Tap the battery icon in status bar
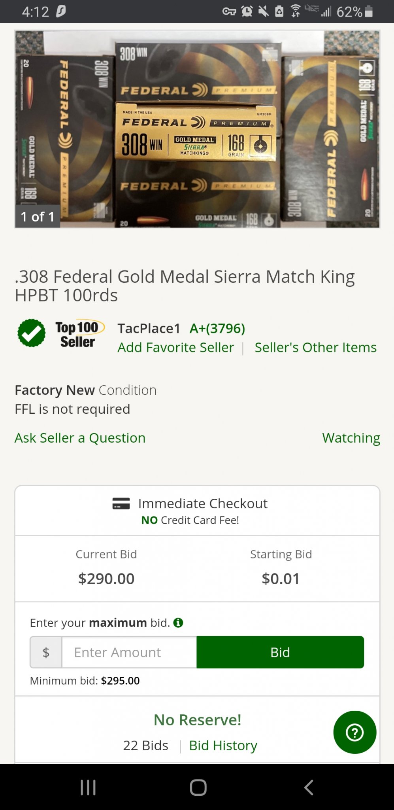 point(369,11)
